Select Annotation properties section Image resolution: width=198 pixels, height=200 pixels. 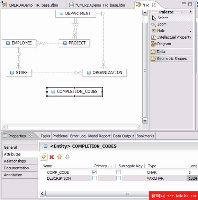pyautogui.click(x=20, y=175)
